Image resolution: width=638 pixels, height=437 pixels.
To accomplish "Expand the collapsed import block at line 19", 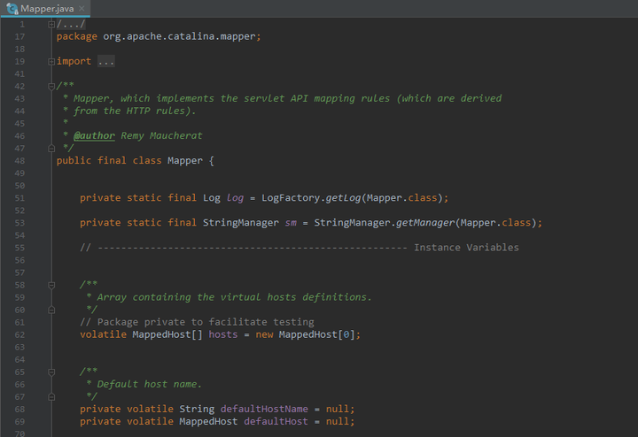I will tap(51, 62).
